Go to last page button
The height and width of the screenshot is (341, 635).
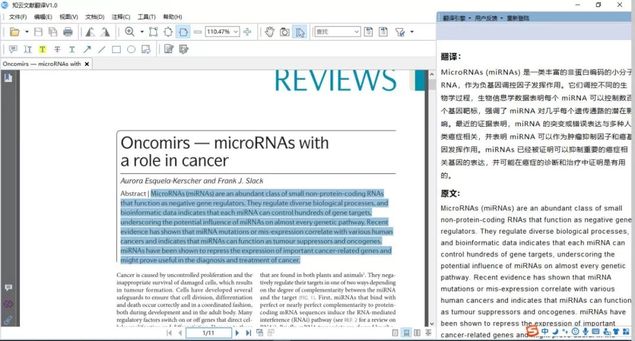(248, 333)
